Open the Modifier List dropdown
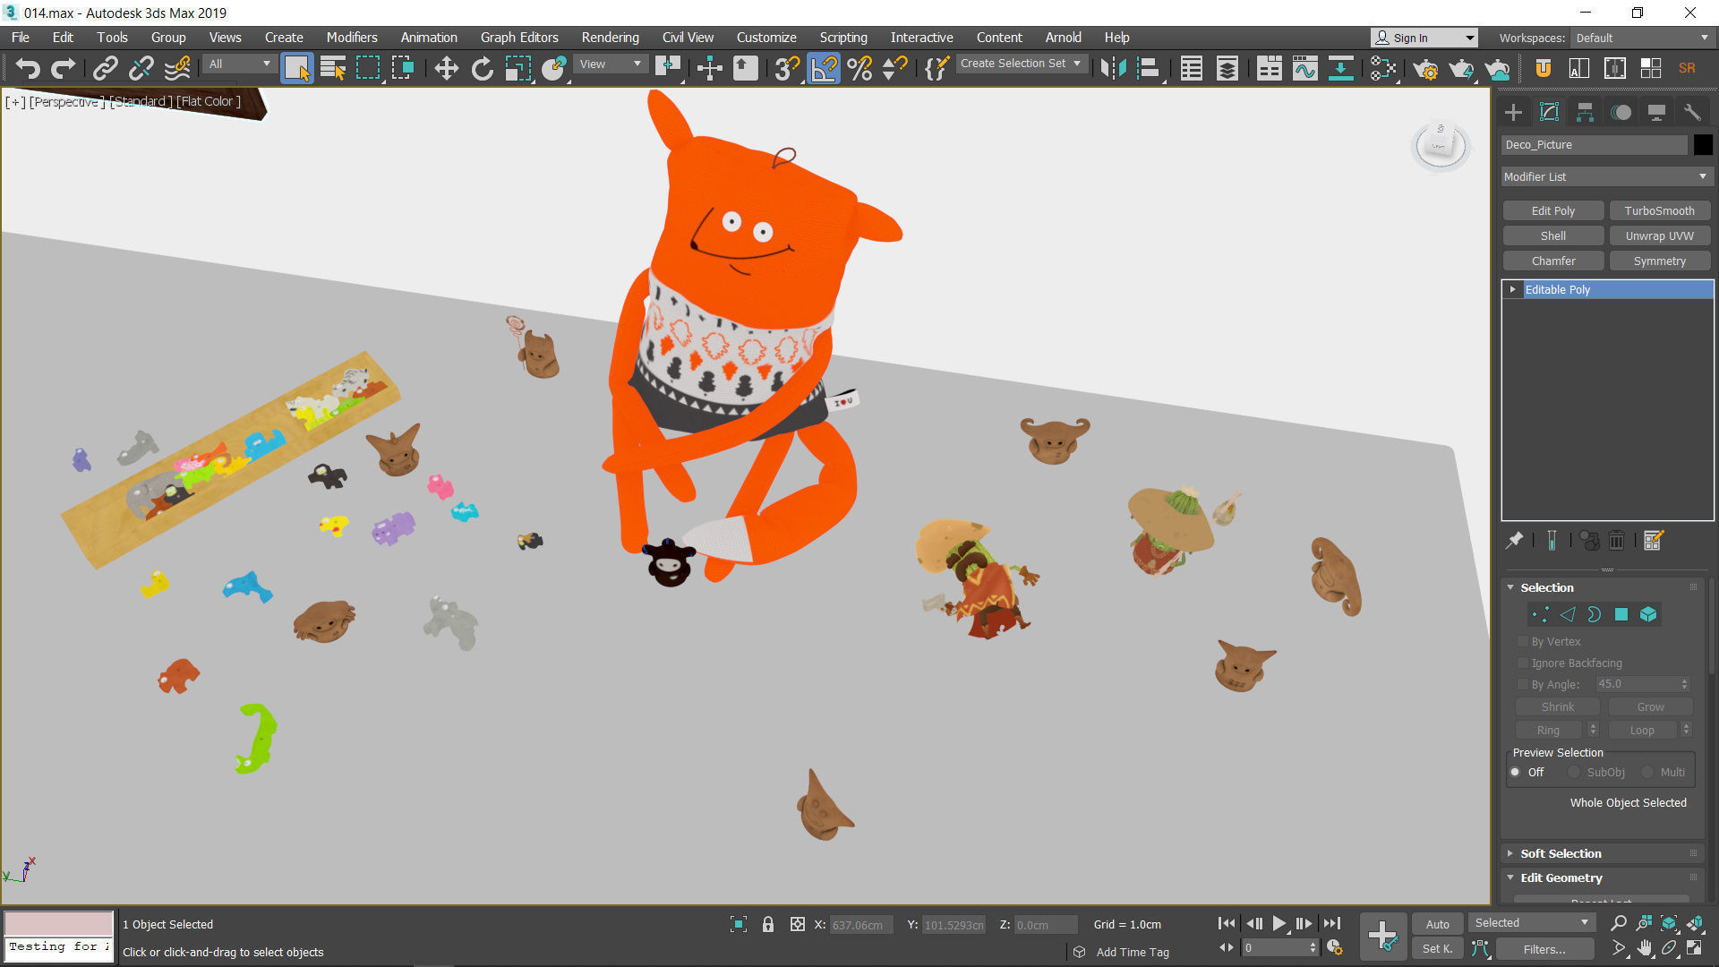 click(1606, 176)
